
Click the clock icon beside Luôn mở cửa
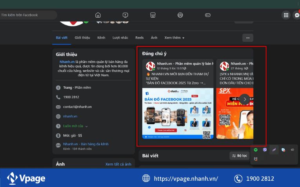(x=58, y=126)
